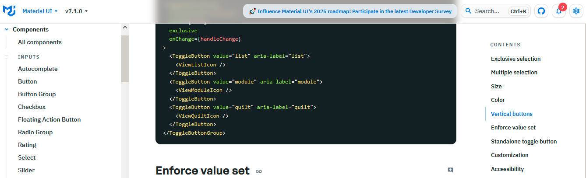Click the ViewListIcon code line

[201, 64]
